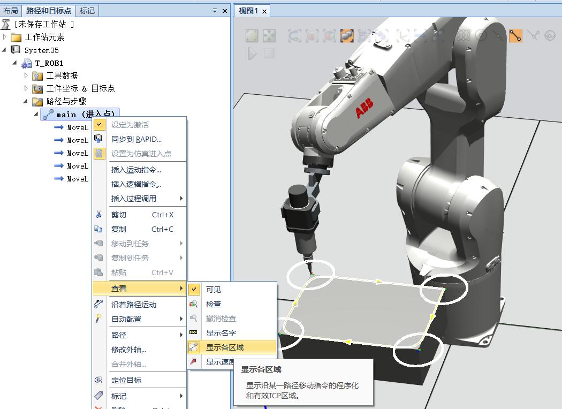The image size is (562, 409).
Task: Click the 沿着路径运动 move-along-path icon
Action: pyautogui.click(x=99, y=303)
